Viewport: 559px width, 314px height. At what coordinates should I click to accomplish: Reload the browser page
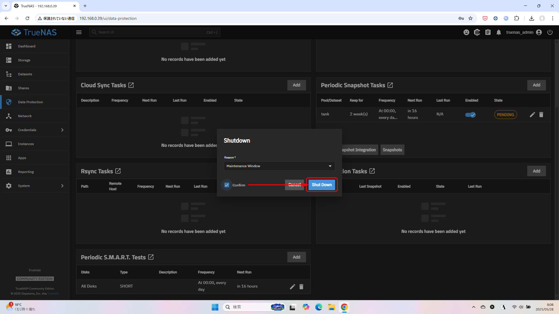27,18
